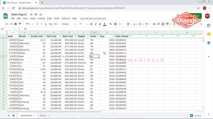
Task: Open the Brand column filter
Action: (x=28, y=36)
